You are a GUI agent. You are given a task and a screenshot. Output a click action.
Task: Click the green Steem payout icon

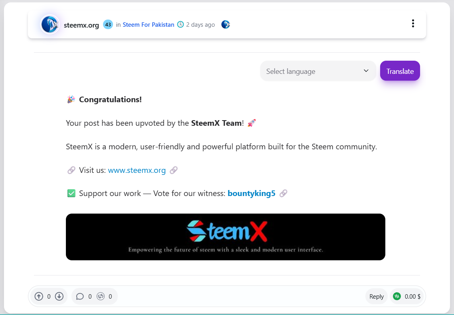pos(397,296)
